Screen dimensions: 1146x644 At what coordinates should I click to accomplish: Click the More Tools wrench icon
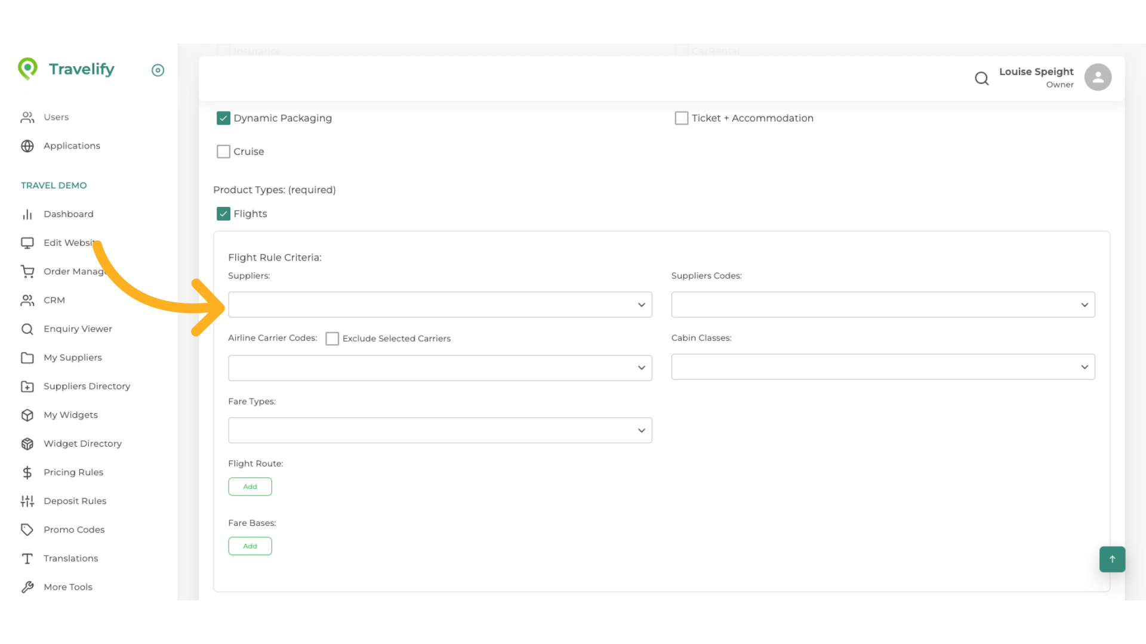point(27,587)
